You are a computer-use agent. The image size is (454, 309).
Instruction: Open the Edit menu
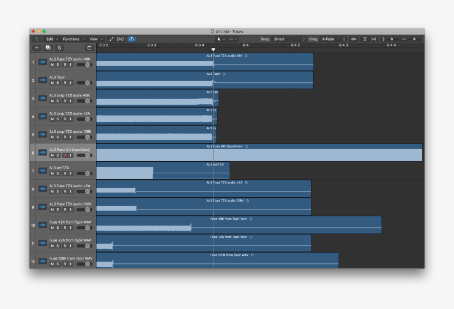coord(50,38)
